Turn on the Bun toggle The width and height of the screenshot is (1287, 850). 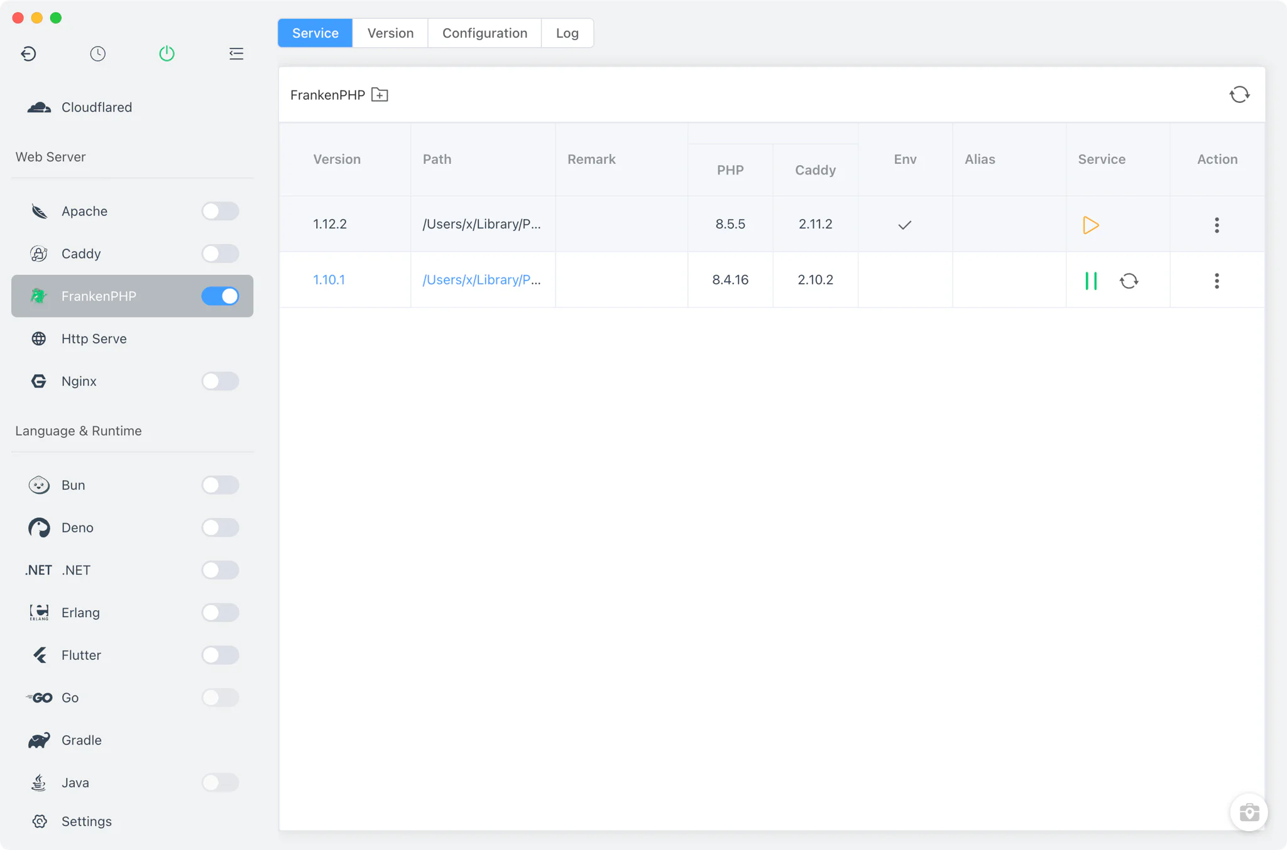(220, 485)
